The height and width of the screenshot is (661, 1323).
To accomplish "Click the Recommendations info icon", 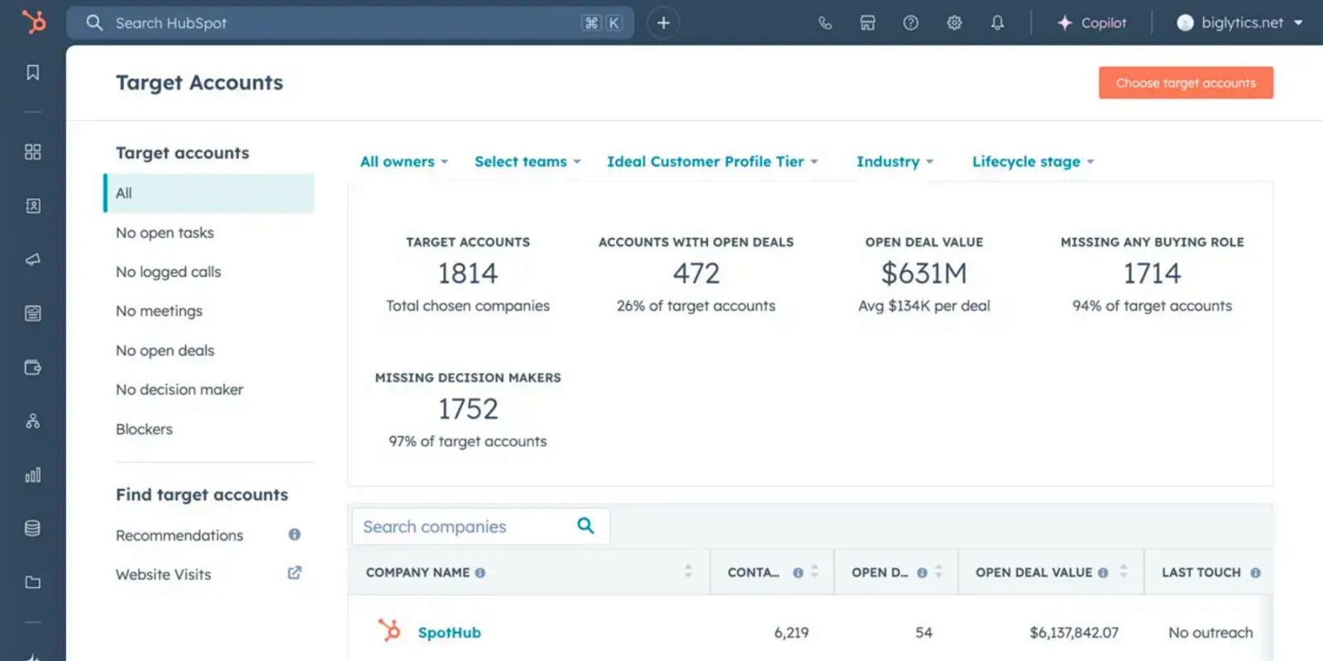I will tap(294, 535).
